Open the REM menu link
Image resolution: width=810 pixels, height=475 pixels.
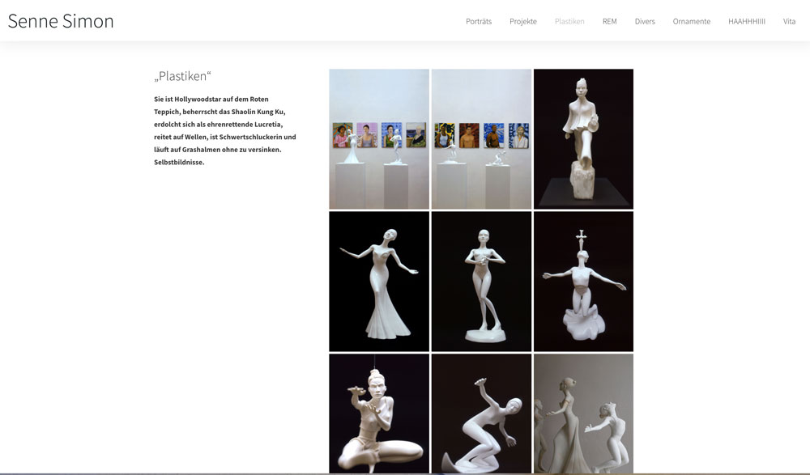pyautogui.click(x=609, y=21)
